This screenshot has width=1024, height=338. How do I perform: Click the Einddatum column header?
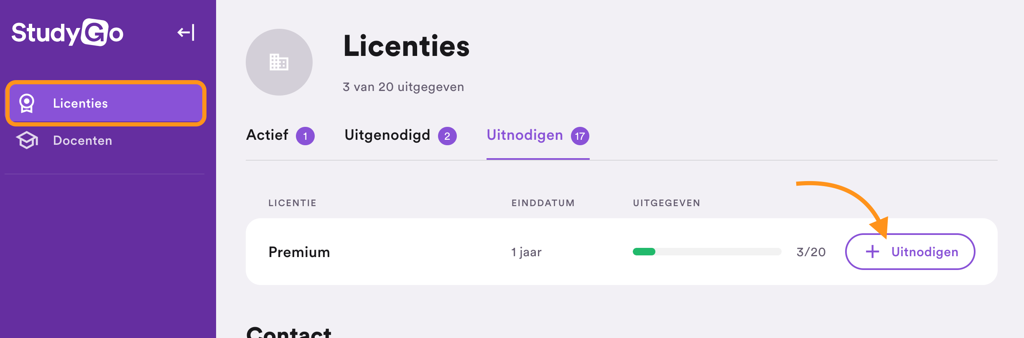pyautogui.click(x=543, y=203)
